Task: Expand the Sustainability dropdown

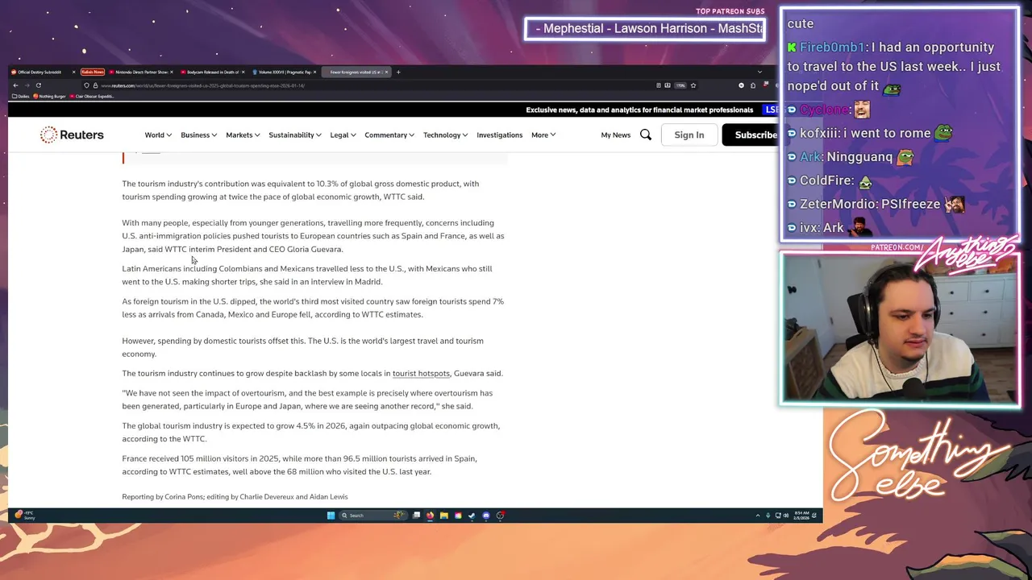Action: click(295, 135)
